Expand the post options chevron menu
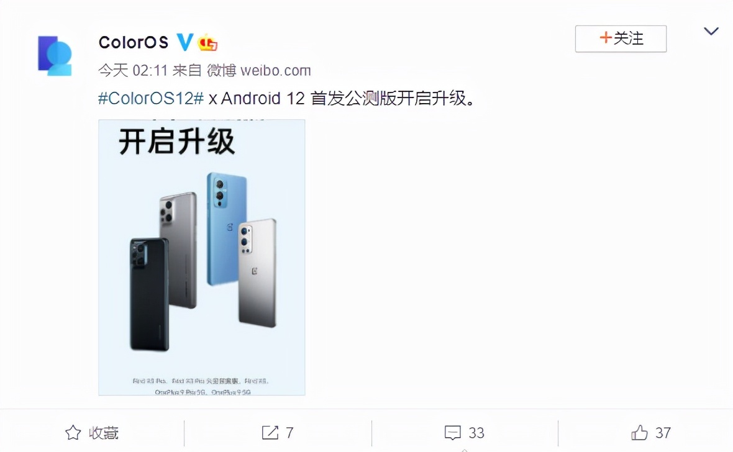733x452 pixels. 711,31
